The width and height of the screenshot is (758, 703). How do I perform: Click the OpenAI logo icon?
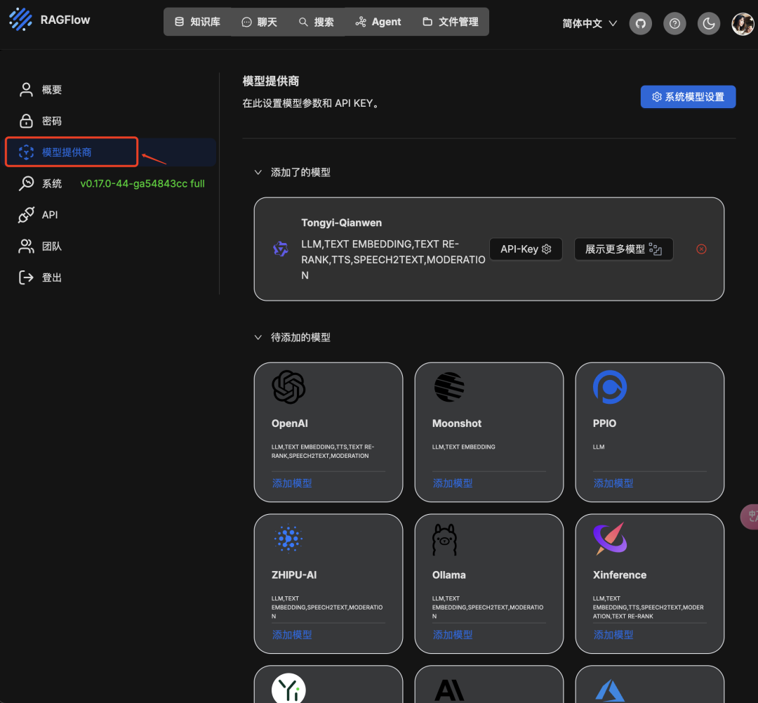[288, 387]
